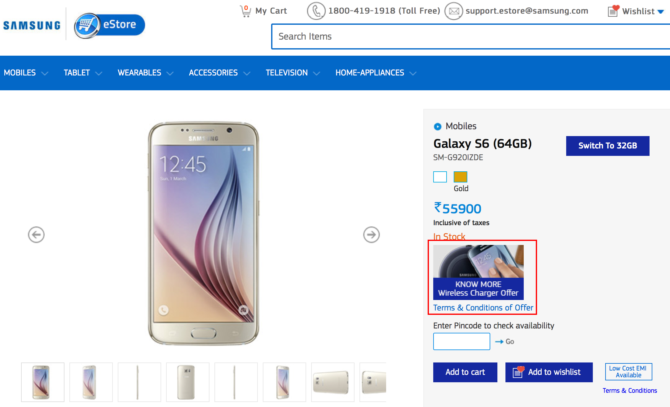
Task: Click the Add to cart button
Action: click(x=465, y=372)
